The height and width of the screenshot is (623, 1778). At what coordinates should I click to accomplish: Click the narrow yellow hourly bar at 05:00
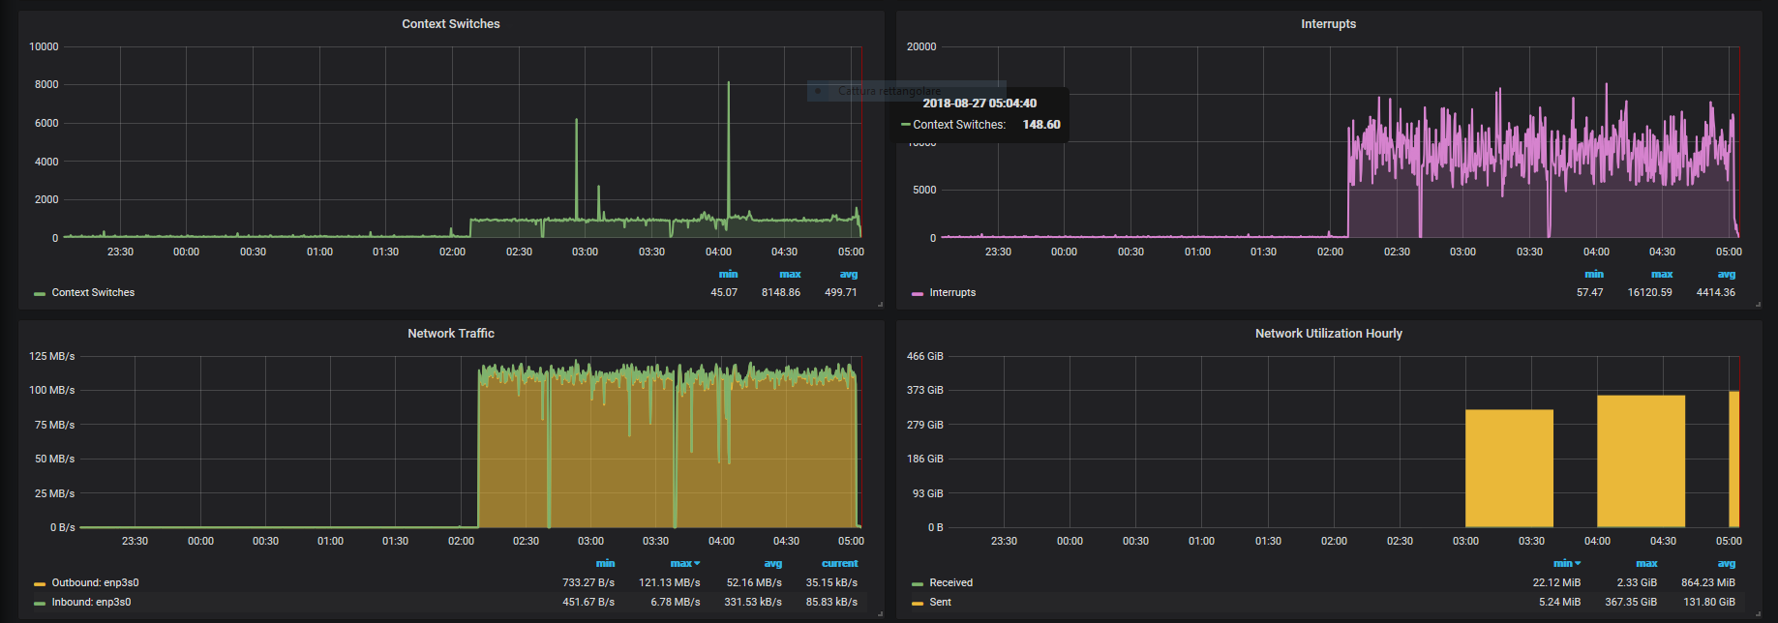tap(1733, 460)
